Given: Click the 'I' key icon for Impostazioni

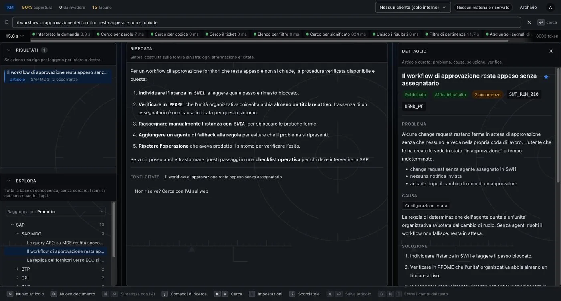Looking at the screenshot, I should click(x=252, y=294).
